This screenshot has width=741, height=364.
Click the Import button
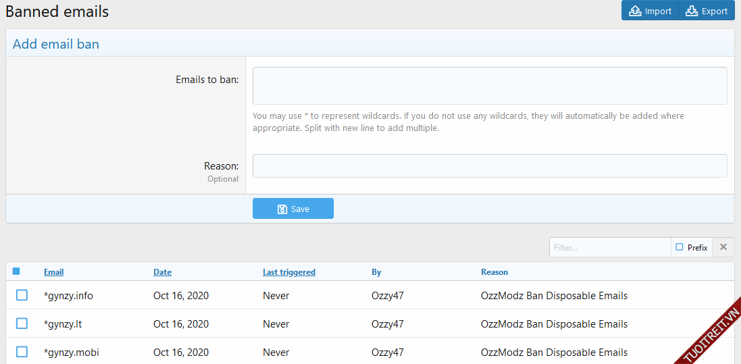point(650,11)
